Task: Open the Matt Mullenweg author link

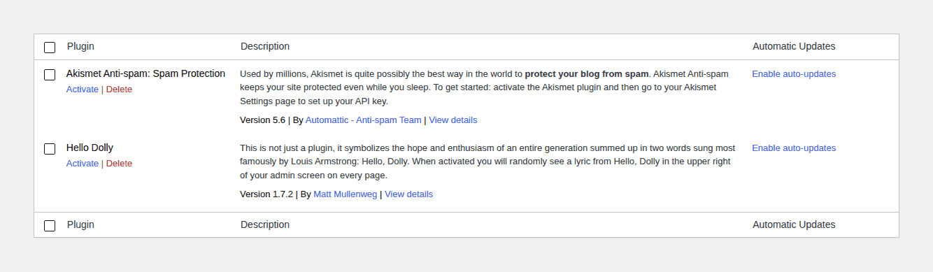Action: coord(346,194)
